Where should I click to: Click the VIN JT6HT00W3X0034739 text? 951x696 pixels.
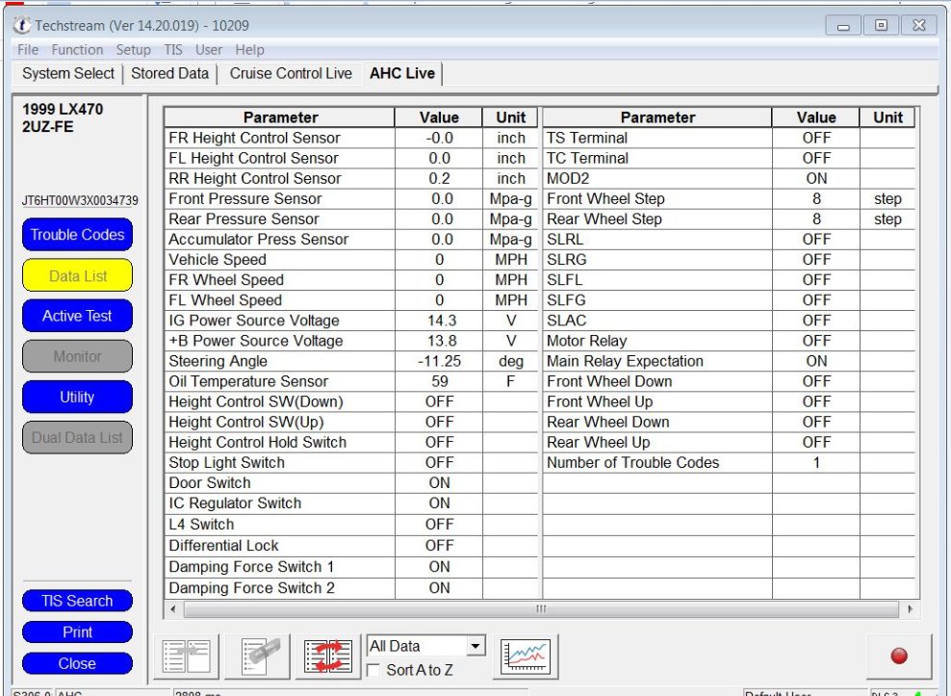click(80, 201)
